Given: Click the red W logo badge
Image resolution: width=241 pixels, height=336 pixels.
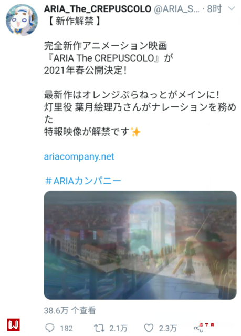Looking at the screenshot, I should coord(14,325).
